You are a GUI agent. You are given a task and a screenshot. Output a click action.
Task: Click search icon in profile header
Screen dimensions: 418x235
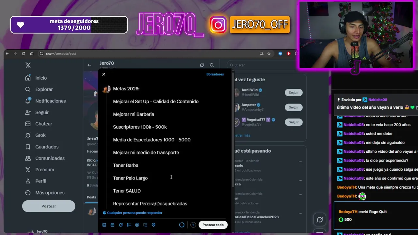tap(212, 65)
